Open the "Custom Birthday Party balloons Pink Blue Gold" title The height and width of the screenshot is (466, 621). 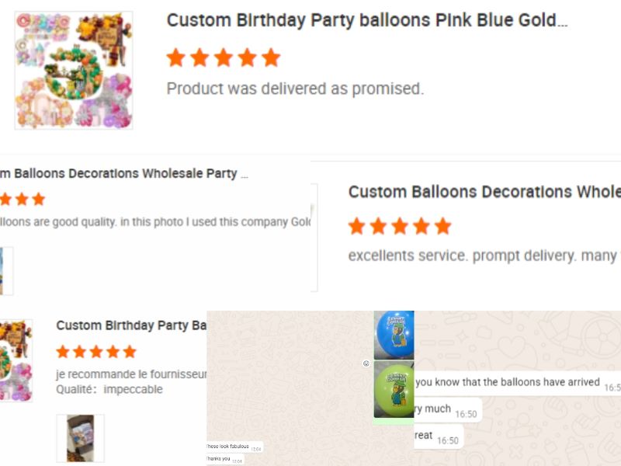[366, 20]
